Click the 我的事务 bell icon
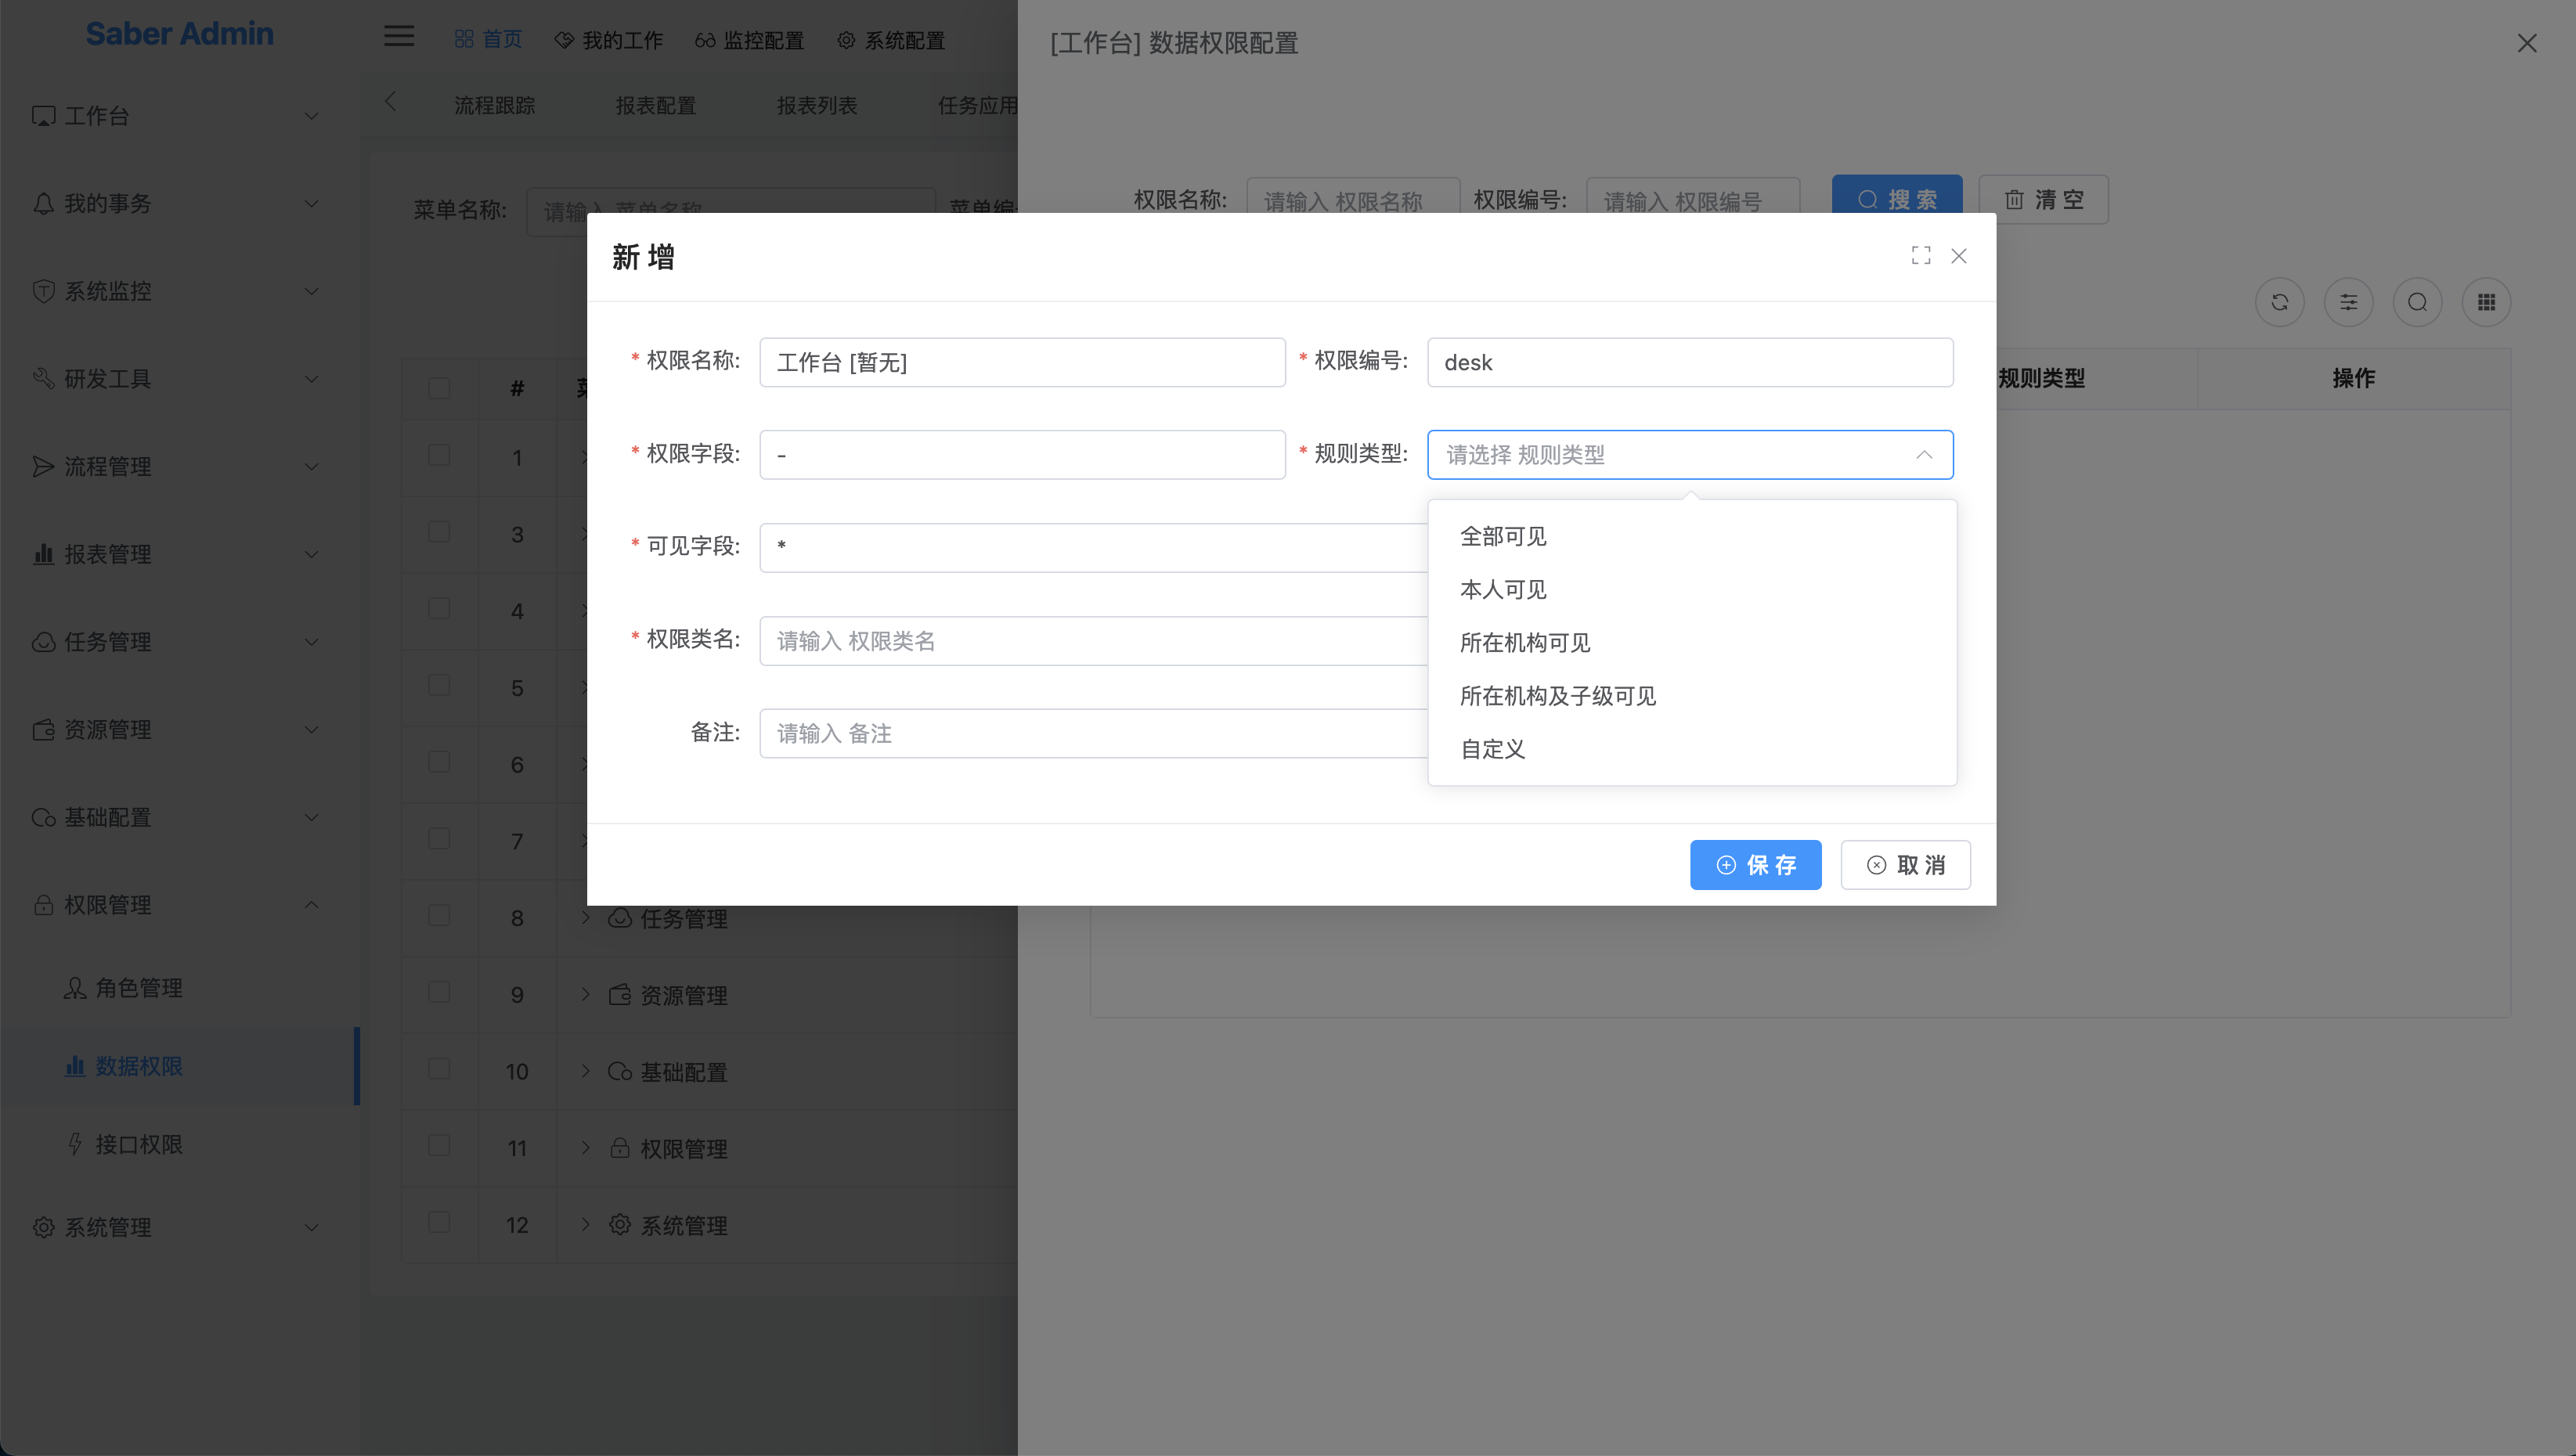The image size is (2576, 1456). coord(43,203)
